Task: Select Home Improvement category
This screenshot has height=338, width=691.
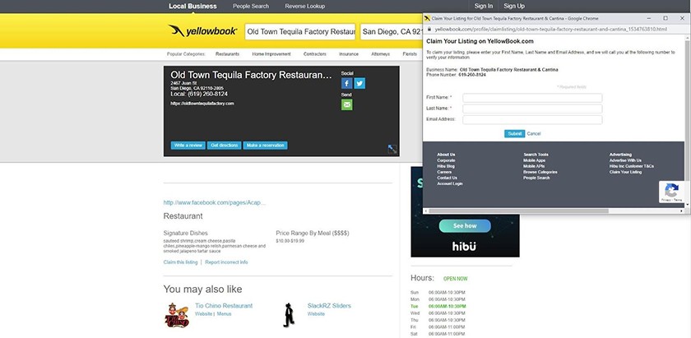Action: click(x=271, y=54)
